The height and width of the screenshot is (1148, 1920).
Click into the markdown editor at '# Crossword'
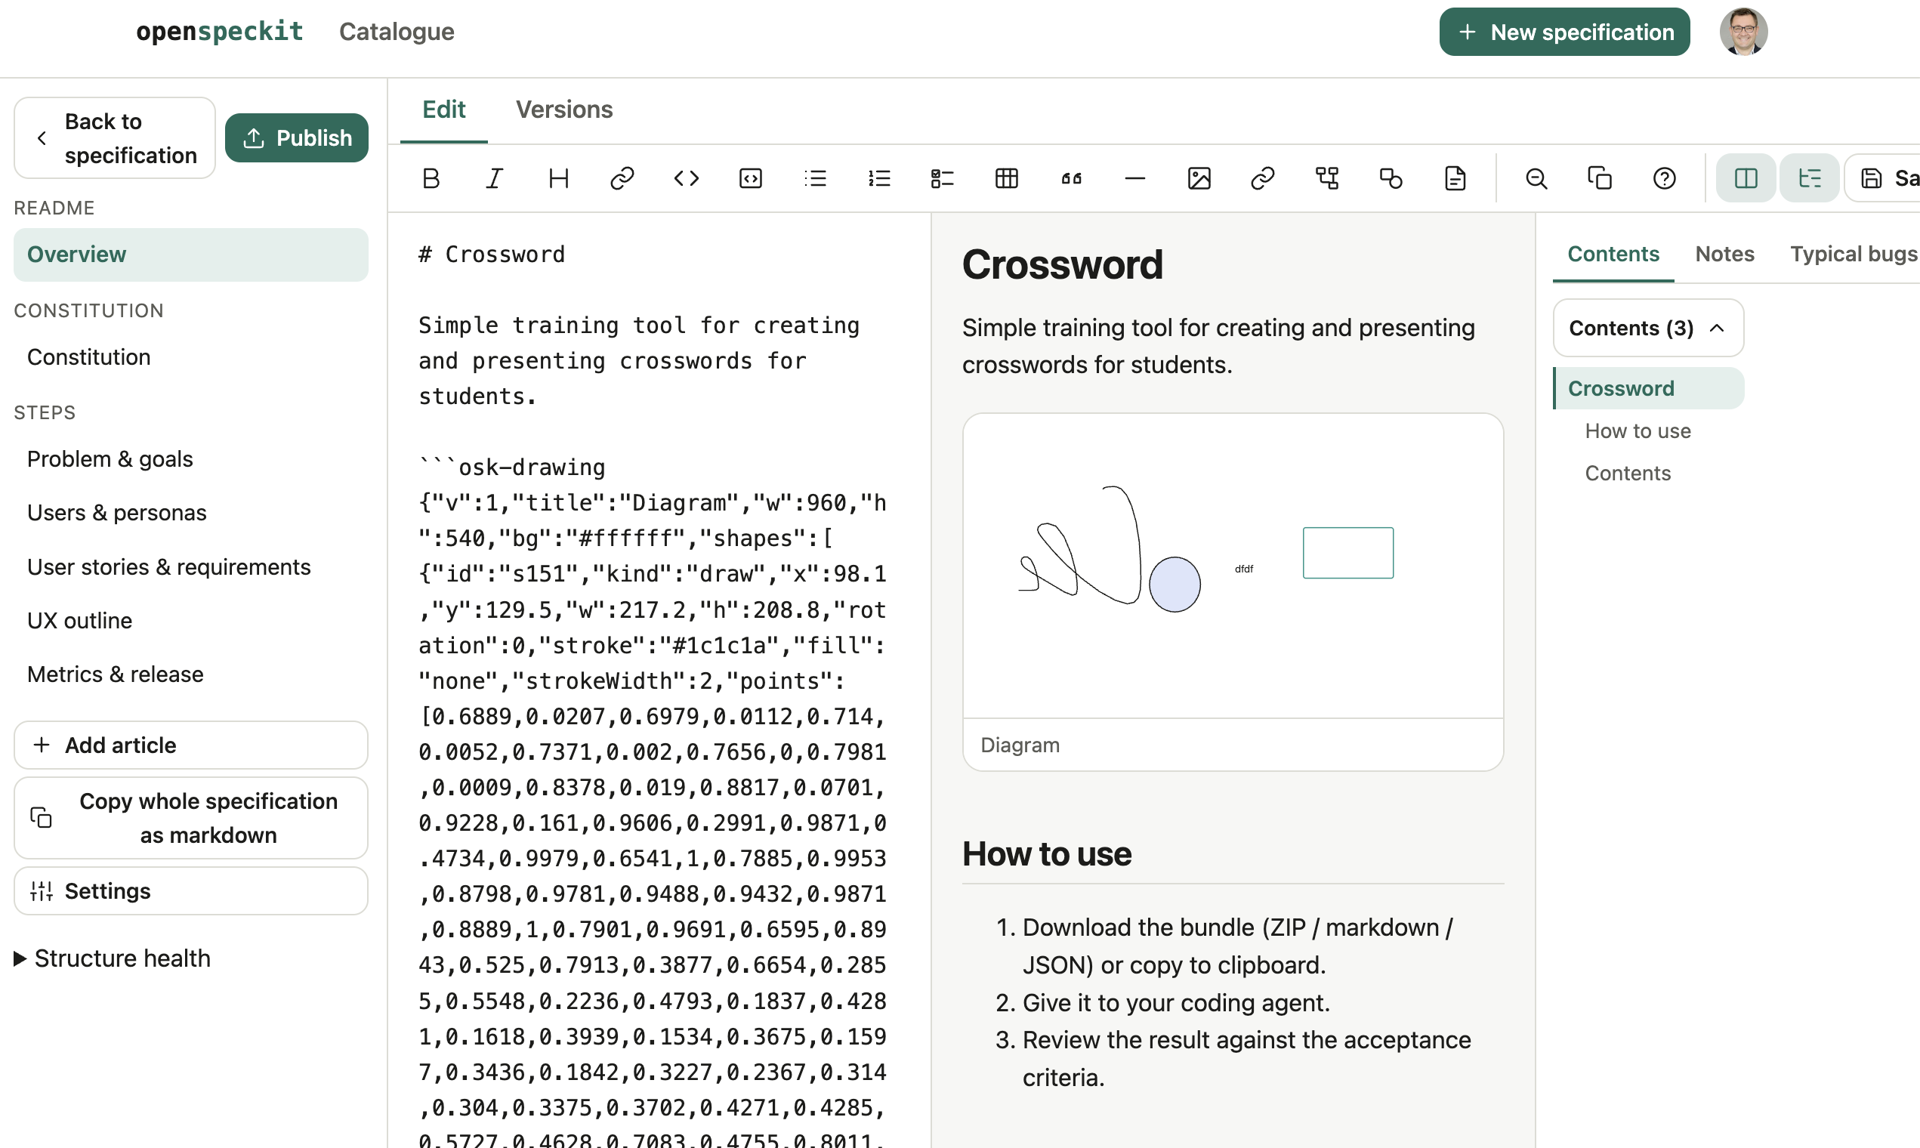492,255
